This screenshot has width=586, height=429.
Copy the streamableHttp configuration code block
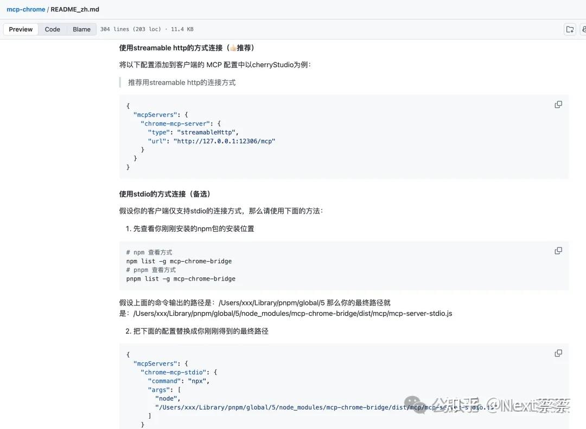click(x=558, y=104)
